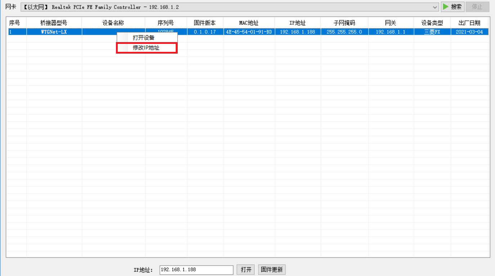Click the greyed-out 停止 stop button
Viewport: 495px width, 276px height.
(x=477, y=7)
